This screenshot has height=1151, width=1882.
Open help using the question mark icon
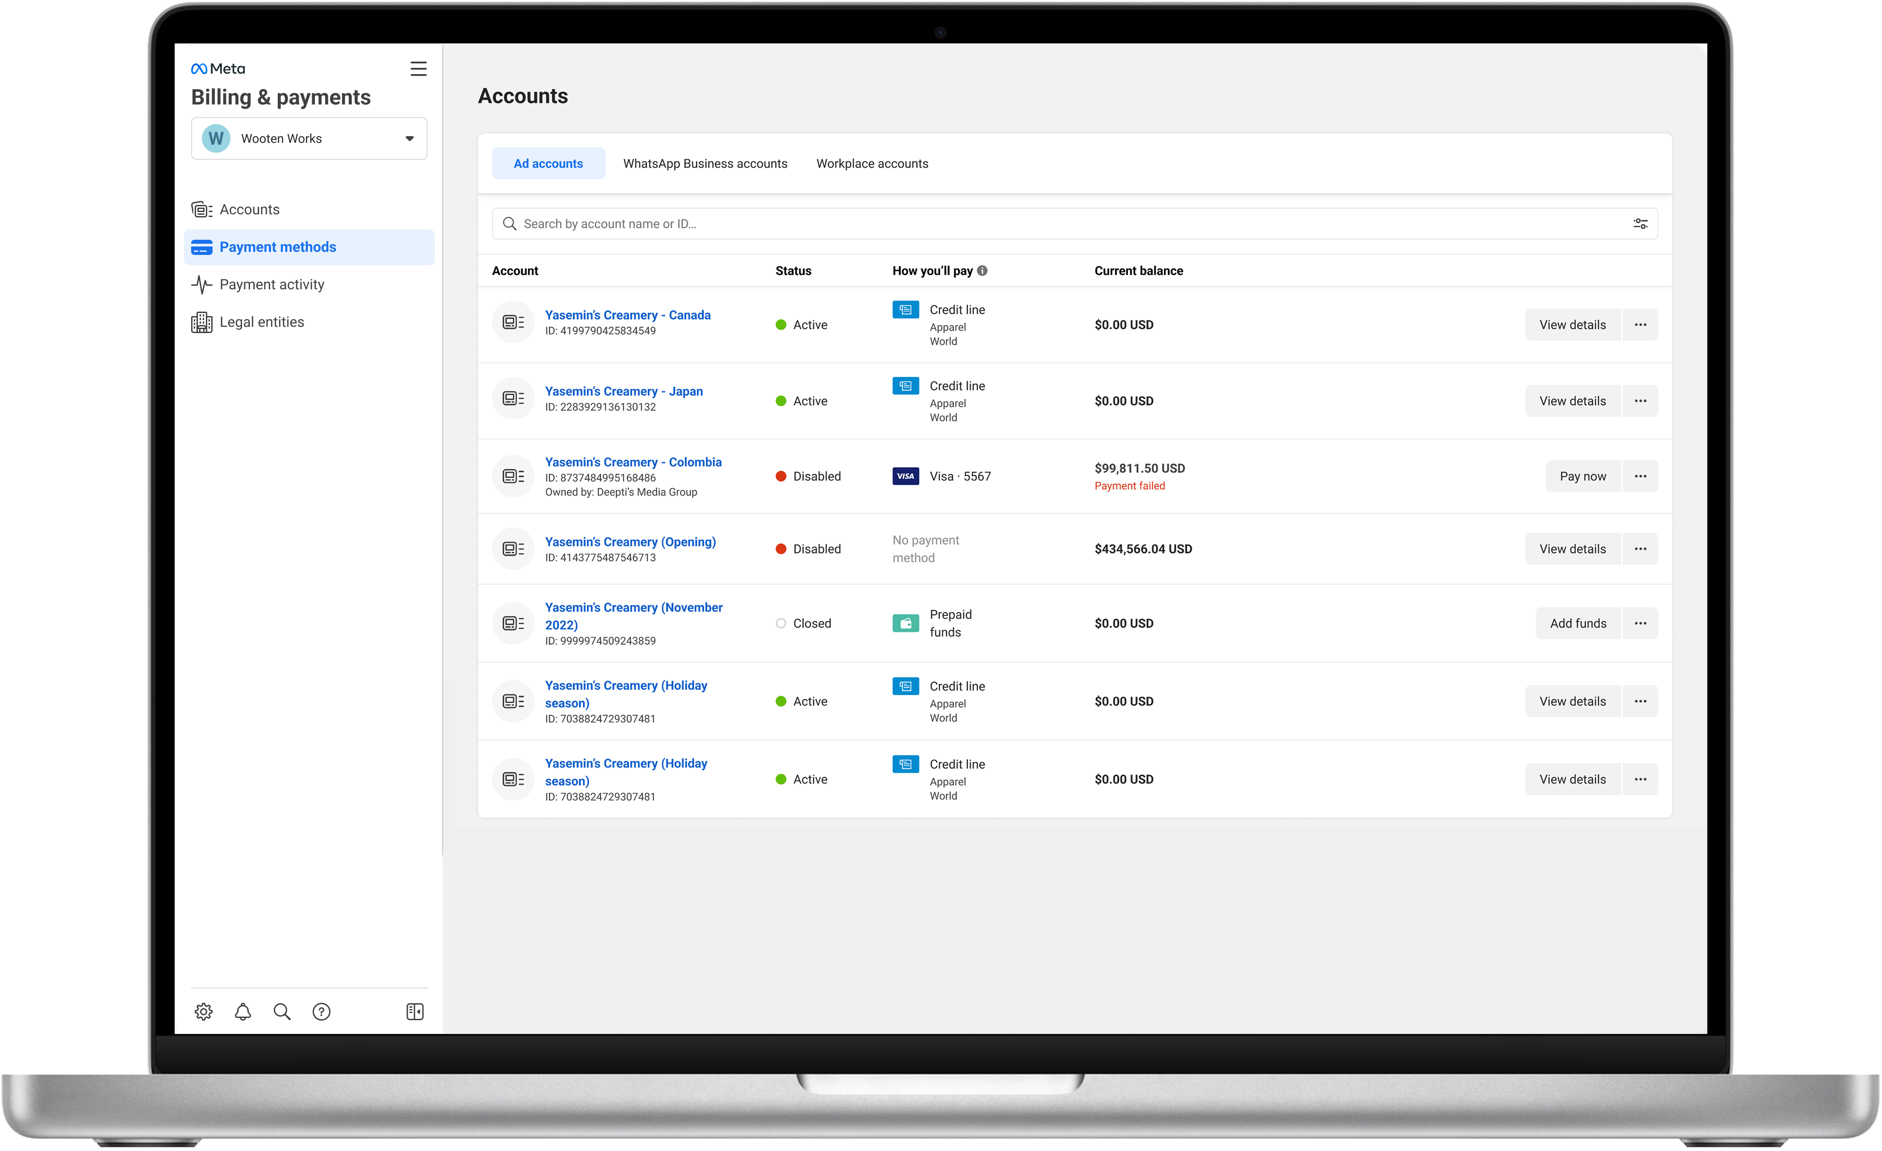pyautogui.click(x=322, y=1011)
